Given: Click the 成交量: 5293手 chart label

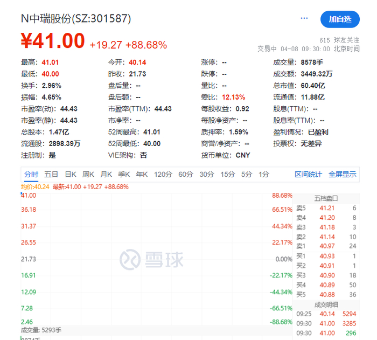Looking at the screenshot, I should coord(41,330).
